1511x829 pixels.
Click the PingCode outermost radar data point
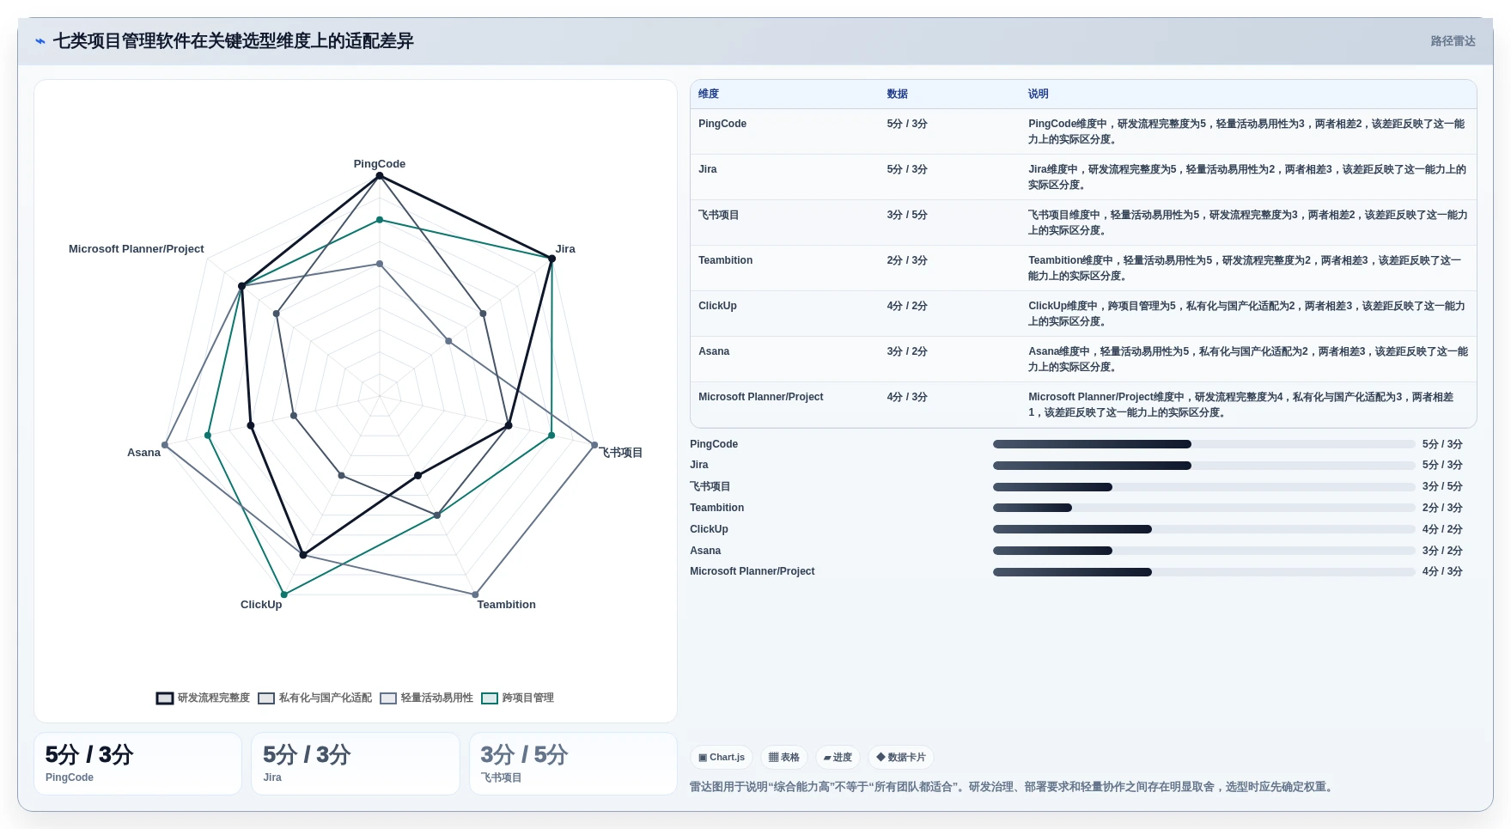[380, 176]
